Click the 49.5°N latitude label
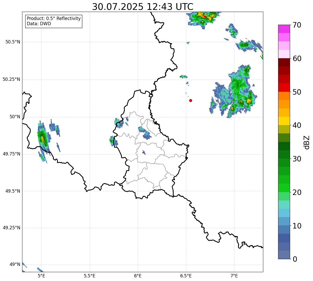Image resolution: width=313 pixels, height=281 pixels. coord(12,191)
